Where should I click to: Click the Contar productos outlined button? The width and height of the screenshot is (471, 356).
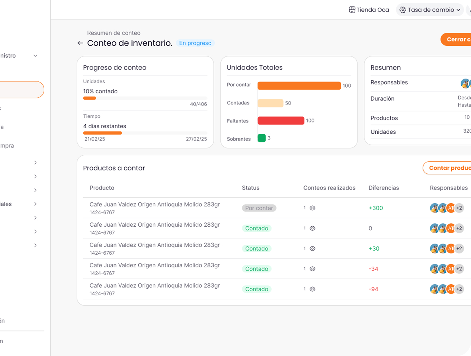point(448,168)
